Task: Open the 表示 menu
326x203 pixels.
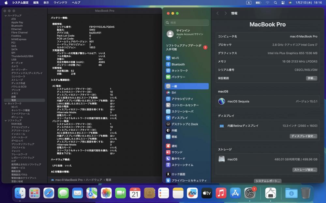Action: [46, 3]
